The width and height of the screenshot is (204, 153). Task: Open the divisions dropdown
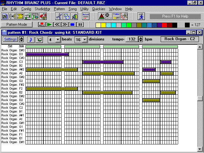pos(84,40)
